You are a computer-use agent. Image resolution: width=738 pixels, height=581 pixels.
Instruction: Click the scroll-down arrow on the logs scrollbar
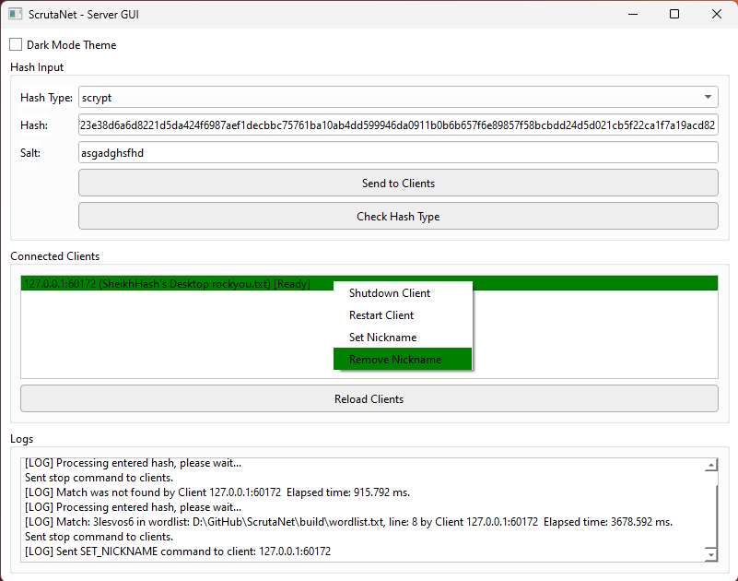tap(710, 556)
